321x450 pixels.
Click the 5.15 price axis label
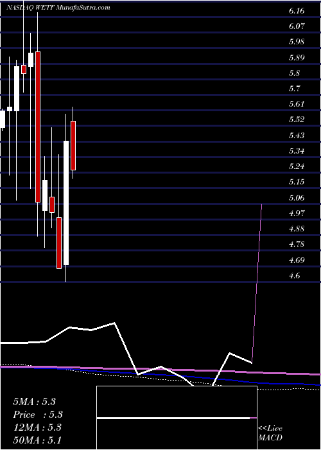click(x=297, y=182)
